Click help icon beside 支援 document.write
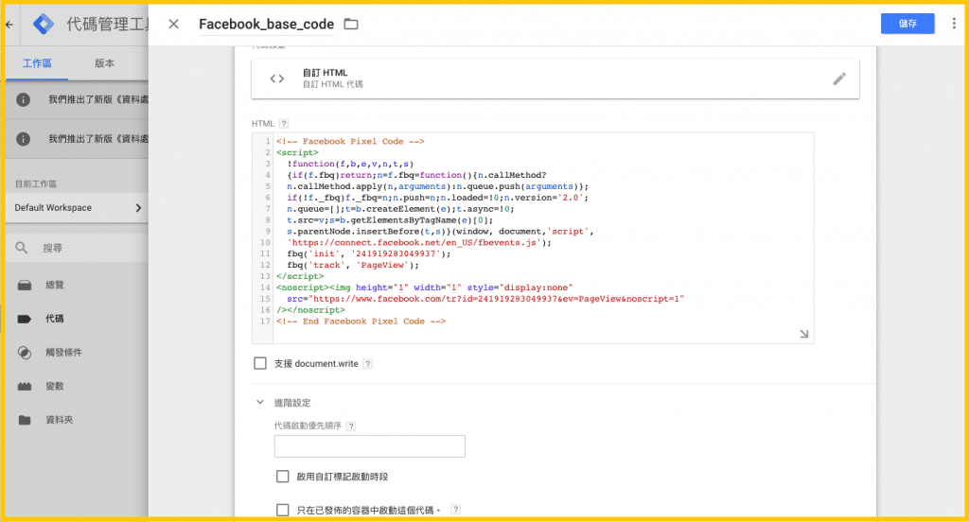The height and width of the screenshot is (522, 969). click(368, 364)
